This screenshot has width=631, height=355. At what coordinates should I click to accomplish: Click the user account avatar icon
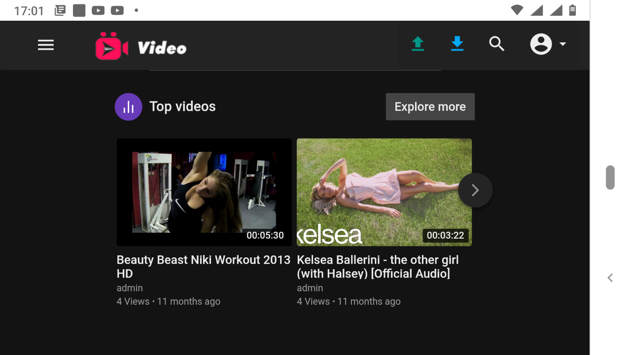[x=541, y=44]
